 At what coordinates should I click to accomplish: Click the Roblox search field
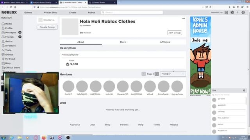132,12
